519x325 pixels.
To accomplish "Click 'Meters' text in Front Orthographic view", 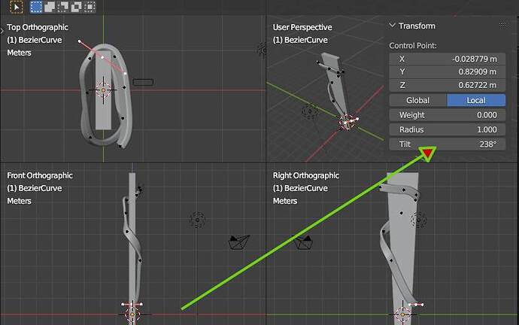I will 20,201.
